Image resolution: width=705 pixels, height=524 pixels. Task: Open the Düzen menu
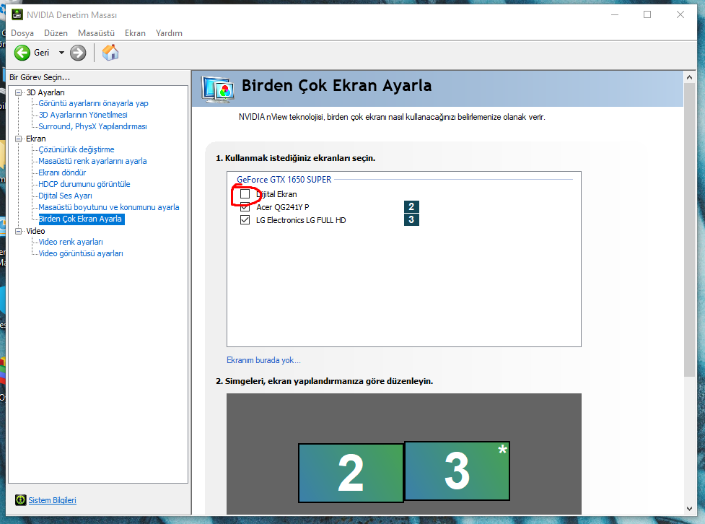point(56,33)
